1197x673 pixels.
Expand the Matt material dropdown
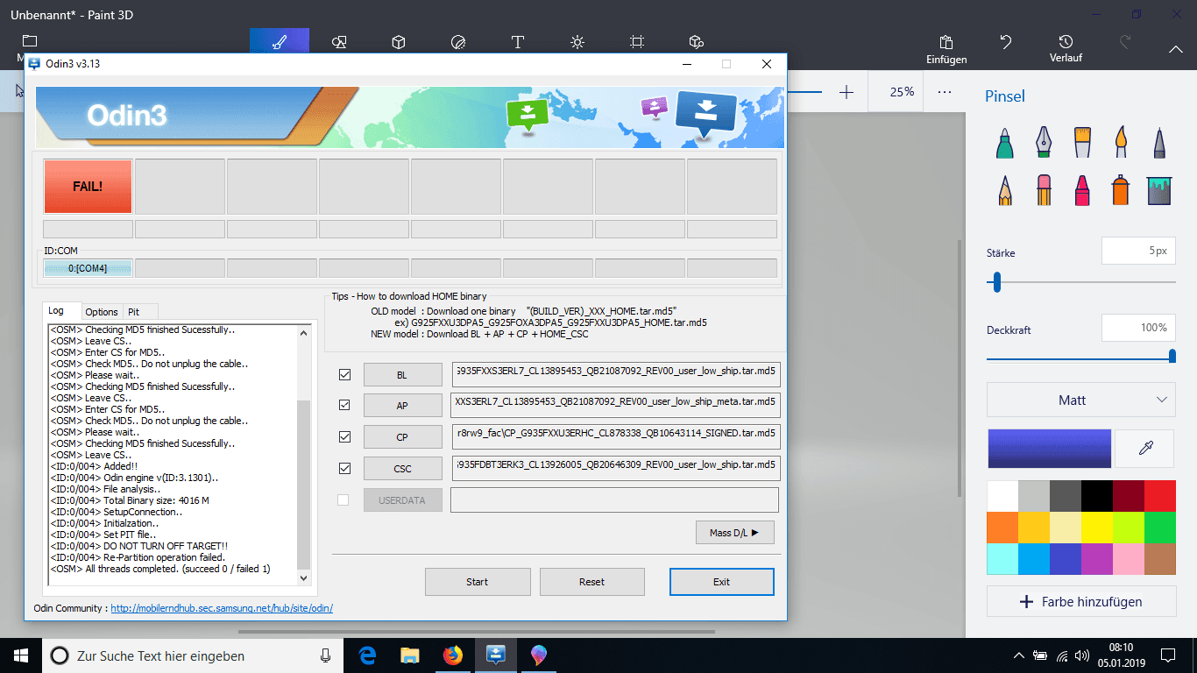pos(1081,400)
